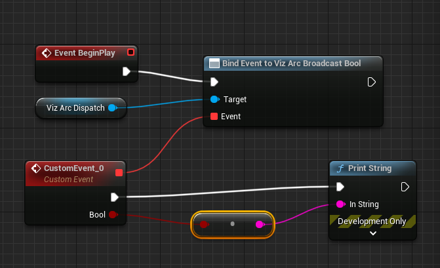Click the Print String exec output pin
440x268 pixels.
[x=405, y=187]
